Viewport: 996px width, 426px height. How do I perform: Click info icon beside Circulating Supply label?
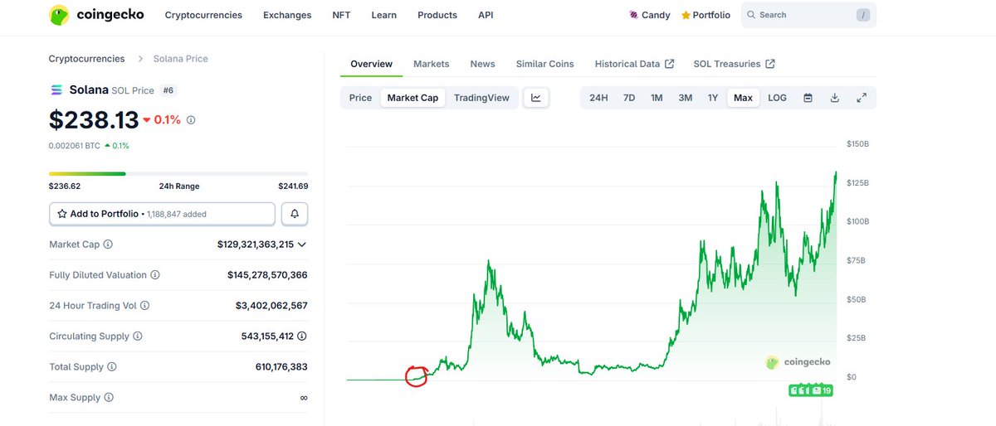pos(138,336)
